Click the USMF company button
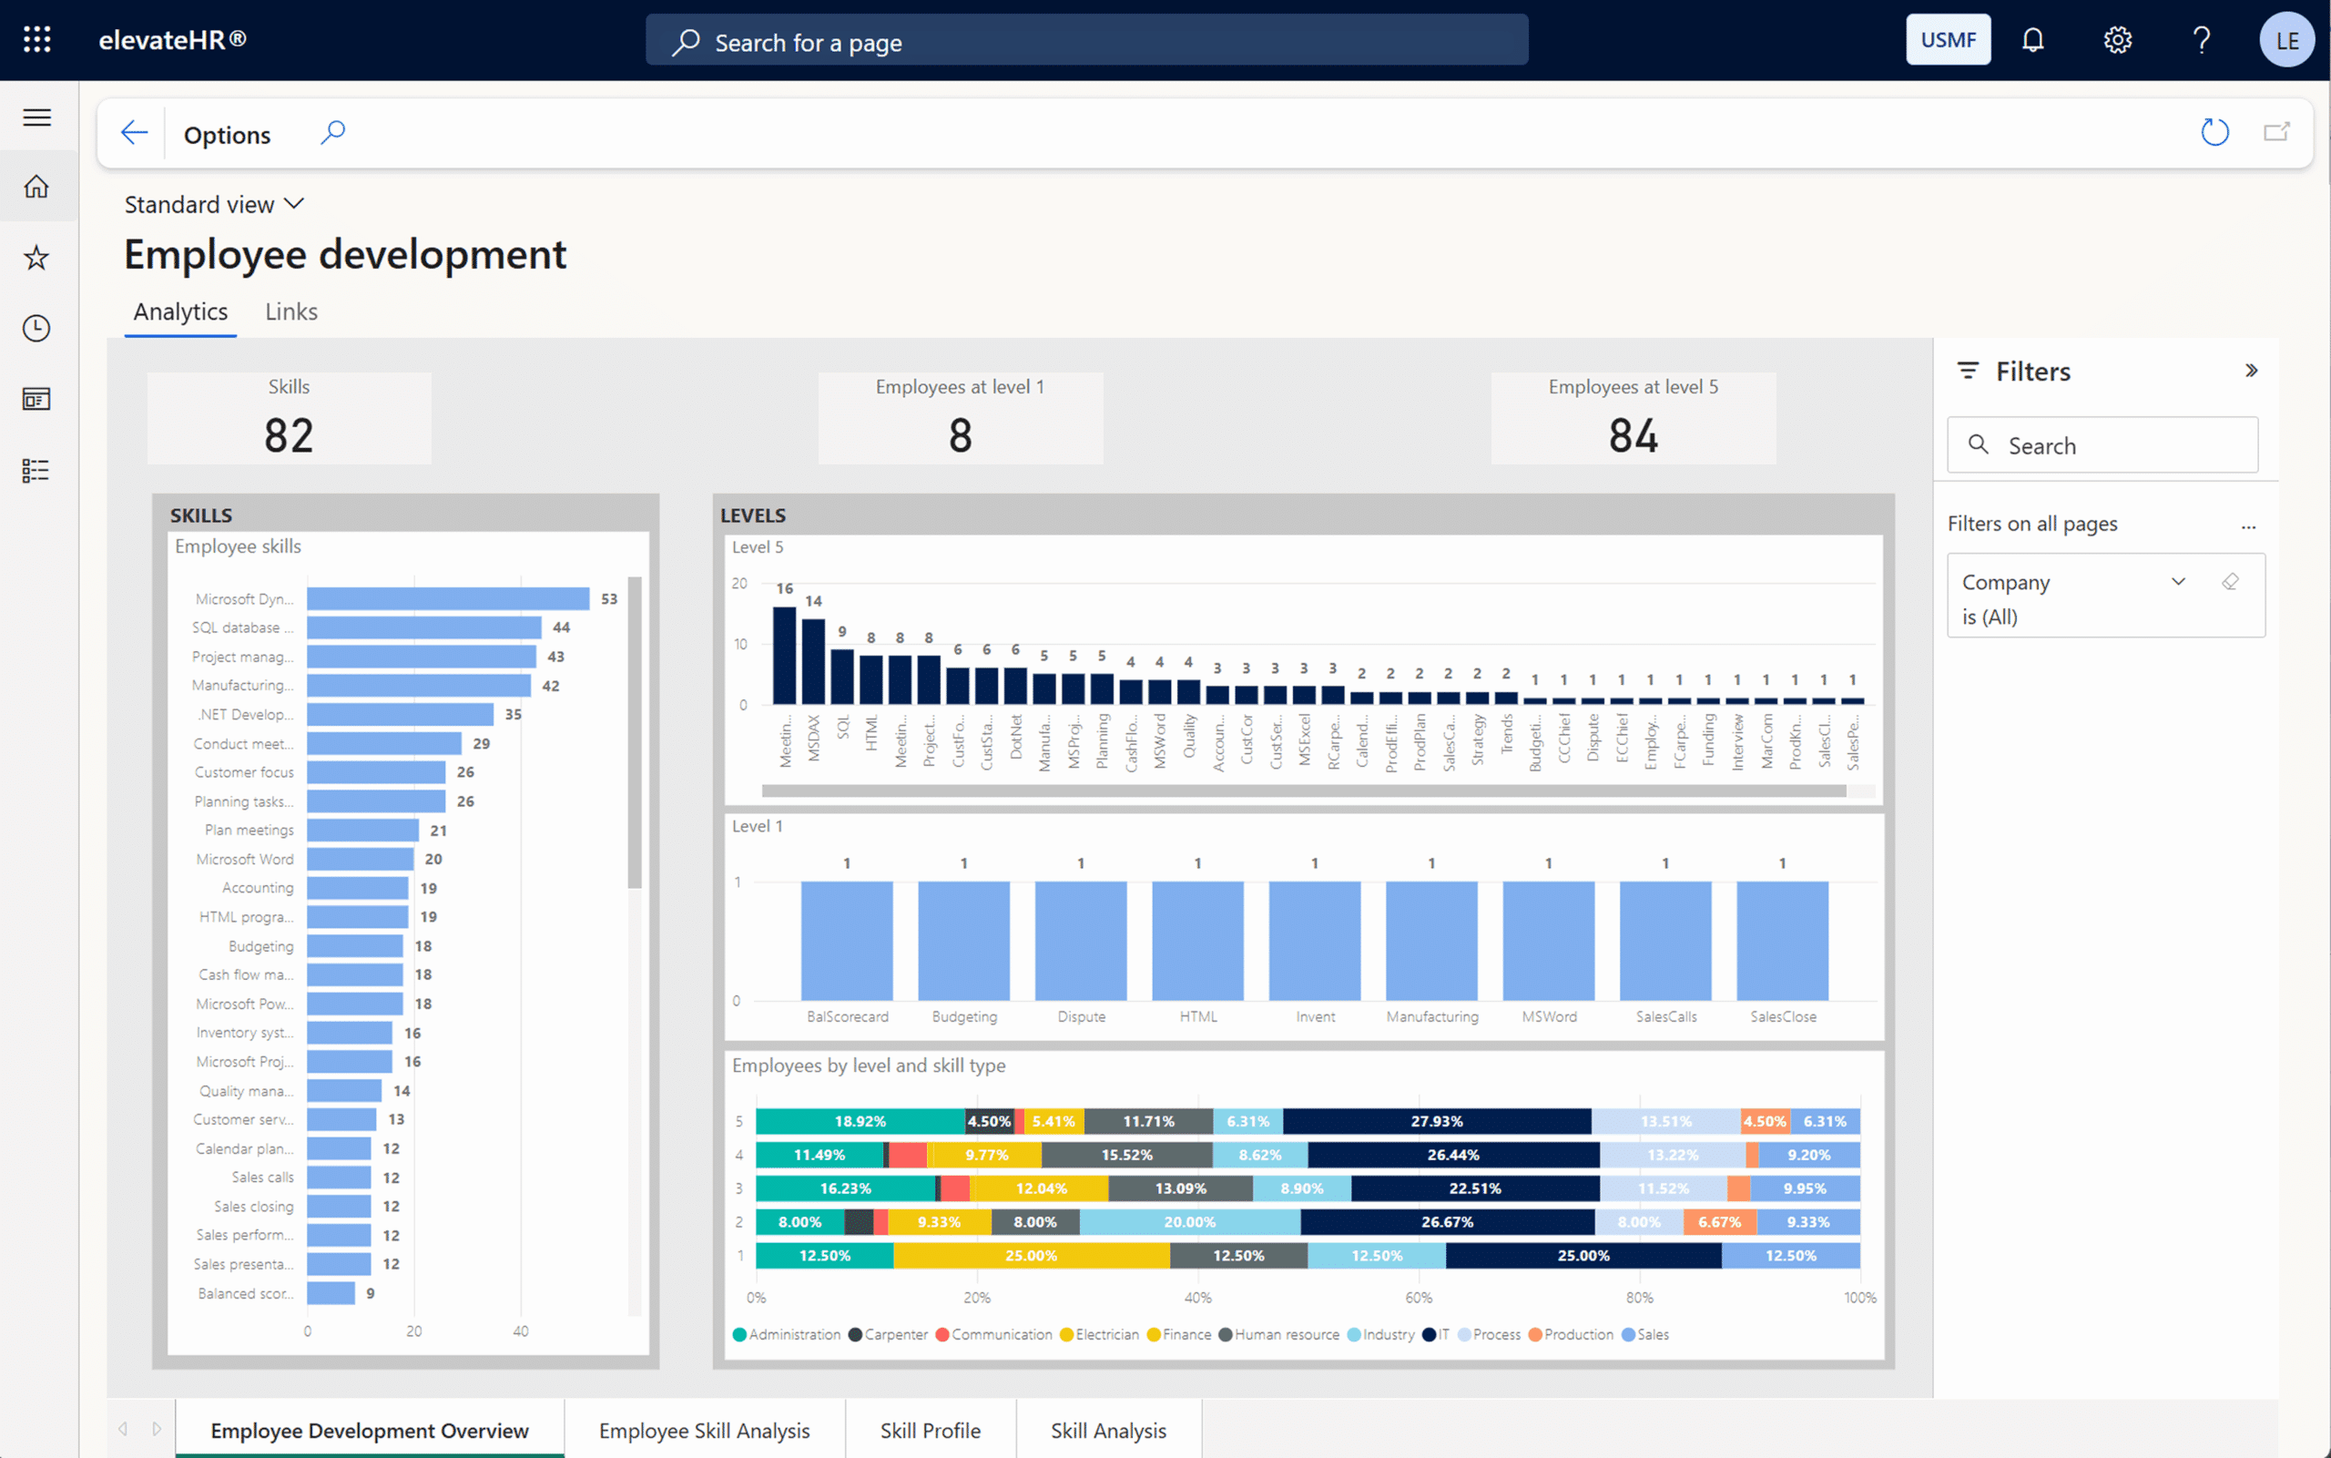This screenshot has height=1458, width=2331. 1948,39
